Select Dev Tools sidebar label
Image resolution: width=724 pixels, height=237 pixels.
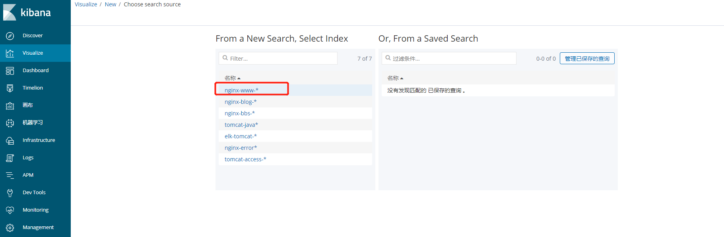[x=34, y=192]
